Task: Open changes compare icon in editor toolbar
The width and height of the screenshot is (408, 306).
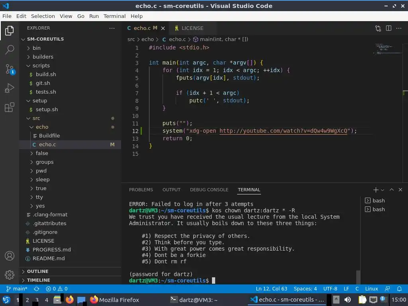Action: pos(378,28)
